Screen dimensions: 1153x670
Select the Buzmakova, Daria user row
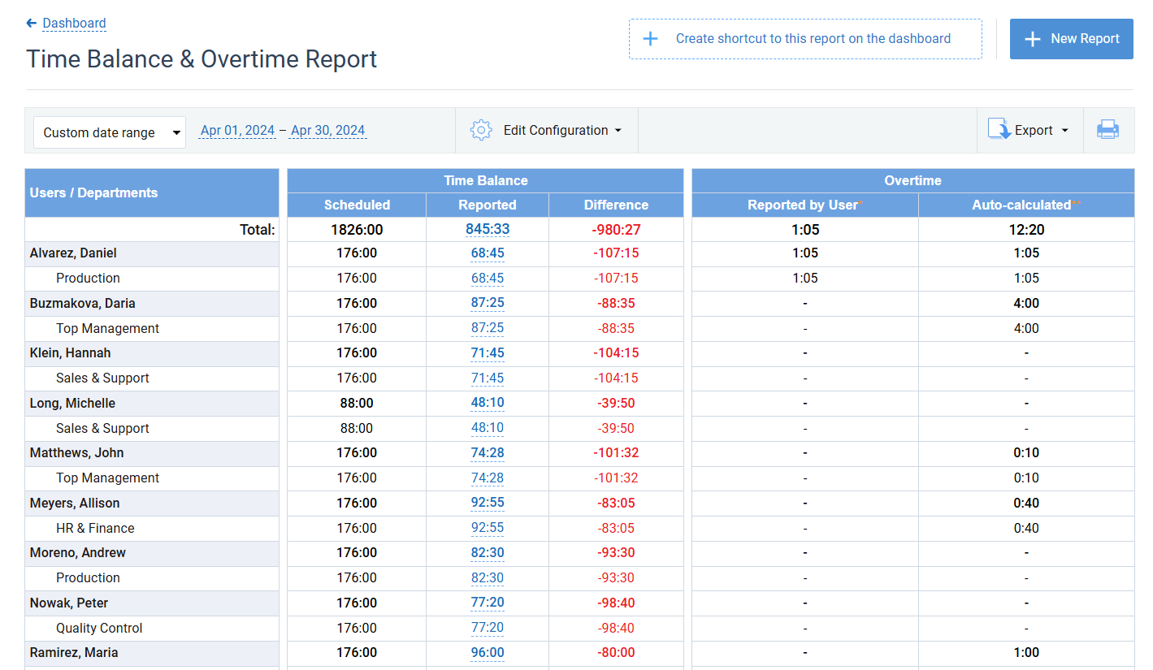(152, 304)
